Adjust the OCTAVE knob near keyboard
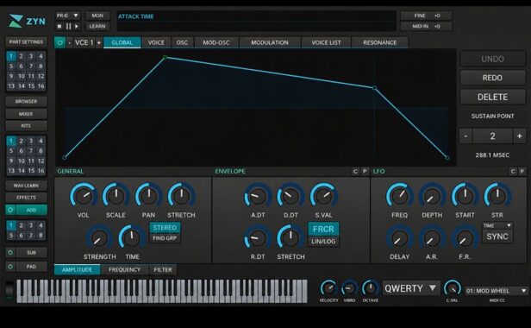The height and width of the screenshot is (328, 531). (x=370, y=288)
